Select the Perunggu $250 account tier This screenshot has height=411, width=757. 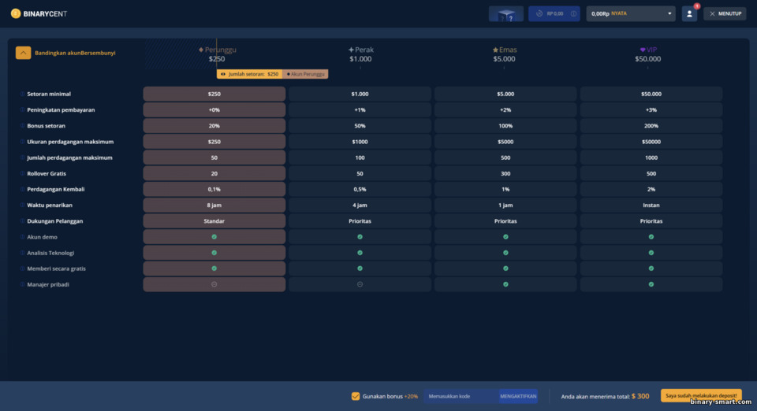tap(217, 54)
